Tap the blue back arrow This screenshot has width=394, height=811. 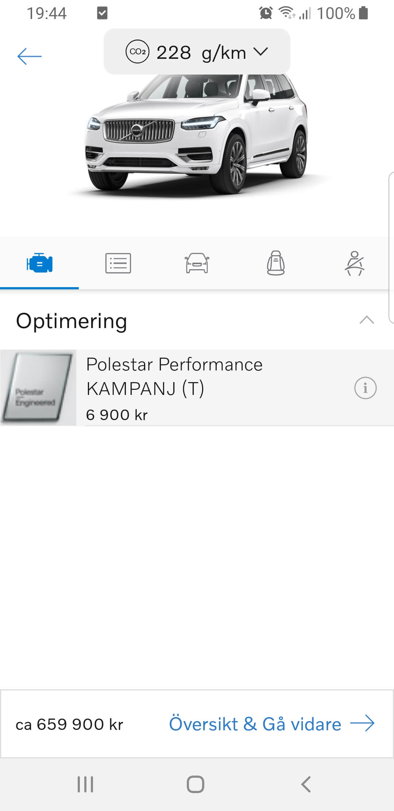pos(30,56)
